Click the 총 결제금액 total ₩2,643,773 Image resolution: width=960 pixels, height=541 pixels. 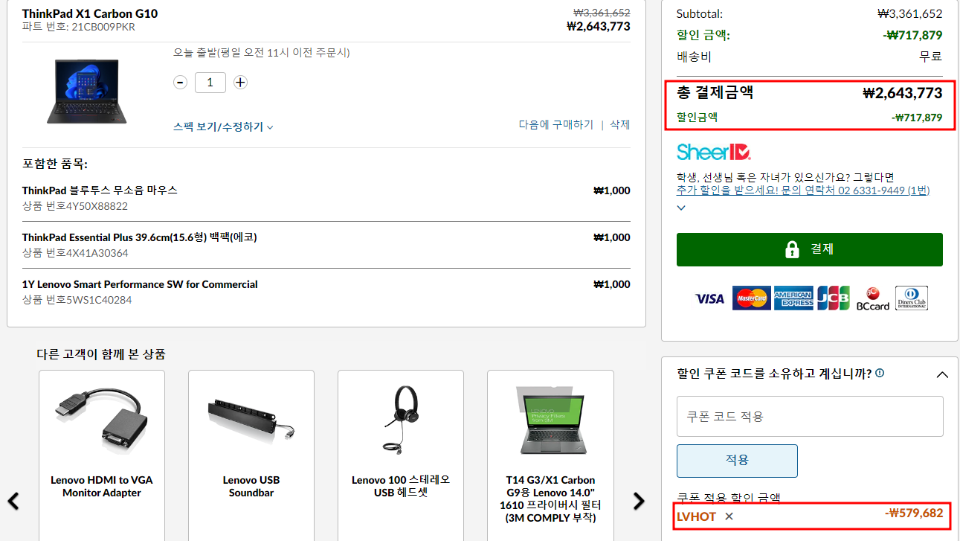coord(902,93)
